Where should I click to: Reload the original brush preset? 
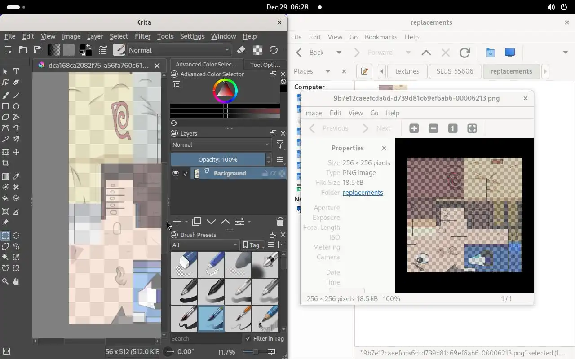(x=274, y=50)
